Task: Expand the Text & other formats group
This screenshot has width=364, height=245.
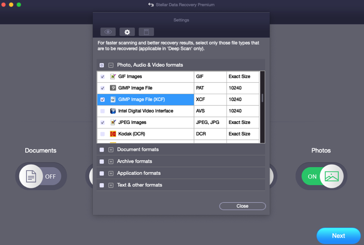Action: tap(111, 185)
